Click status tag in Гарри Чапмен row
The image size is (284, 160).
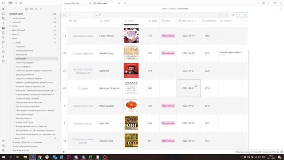[168, 36]
